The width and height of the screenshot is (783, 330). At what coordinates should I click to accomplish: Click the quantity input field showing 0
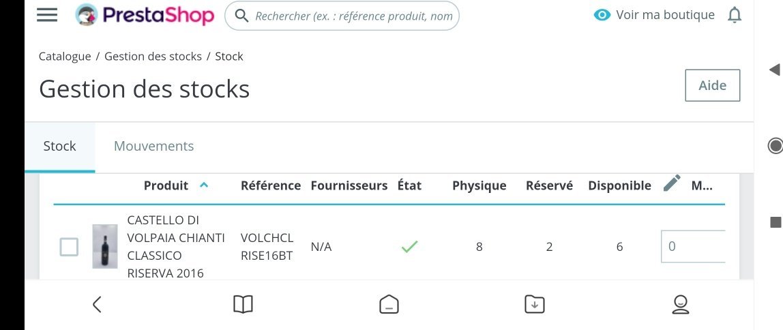click(x=693, y=246)
